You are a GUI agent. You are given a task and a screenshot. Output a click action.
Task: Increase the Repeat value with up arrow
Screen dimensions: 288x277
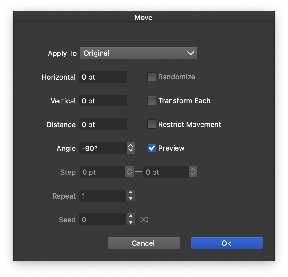pyautogui.click(x=131, y=193)
